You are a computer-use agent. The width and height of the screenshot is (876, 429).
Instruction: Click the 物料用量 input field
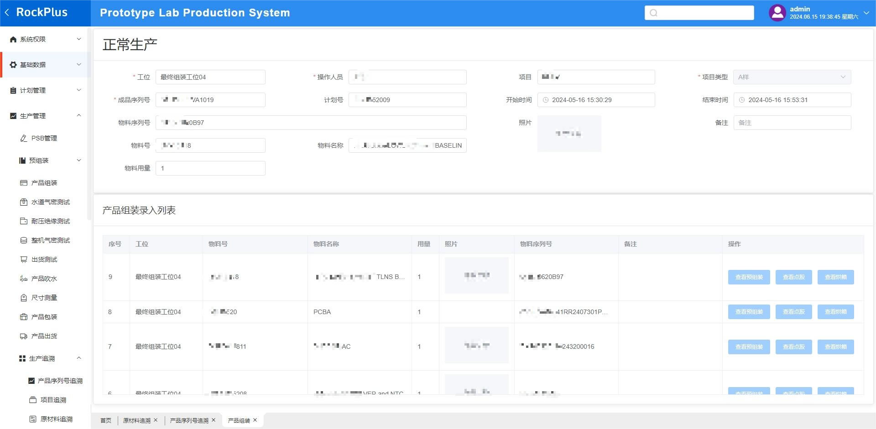pyautogui.click(x=210, y=168)
